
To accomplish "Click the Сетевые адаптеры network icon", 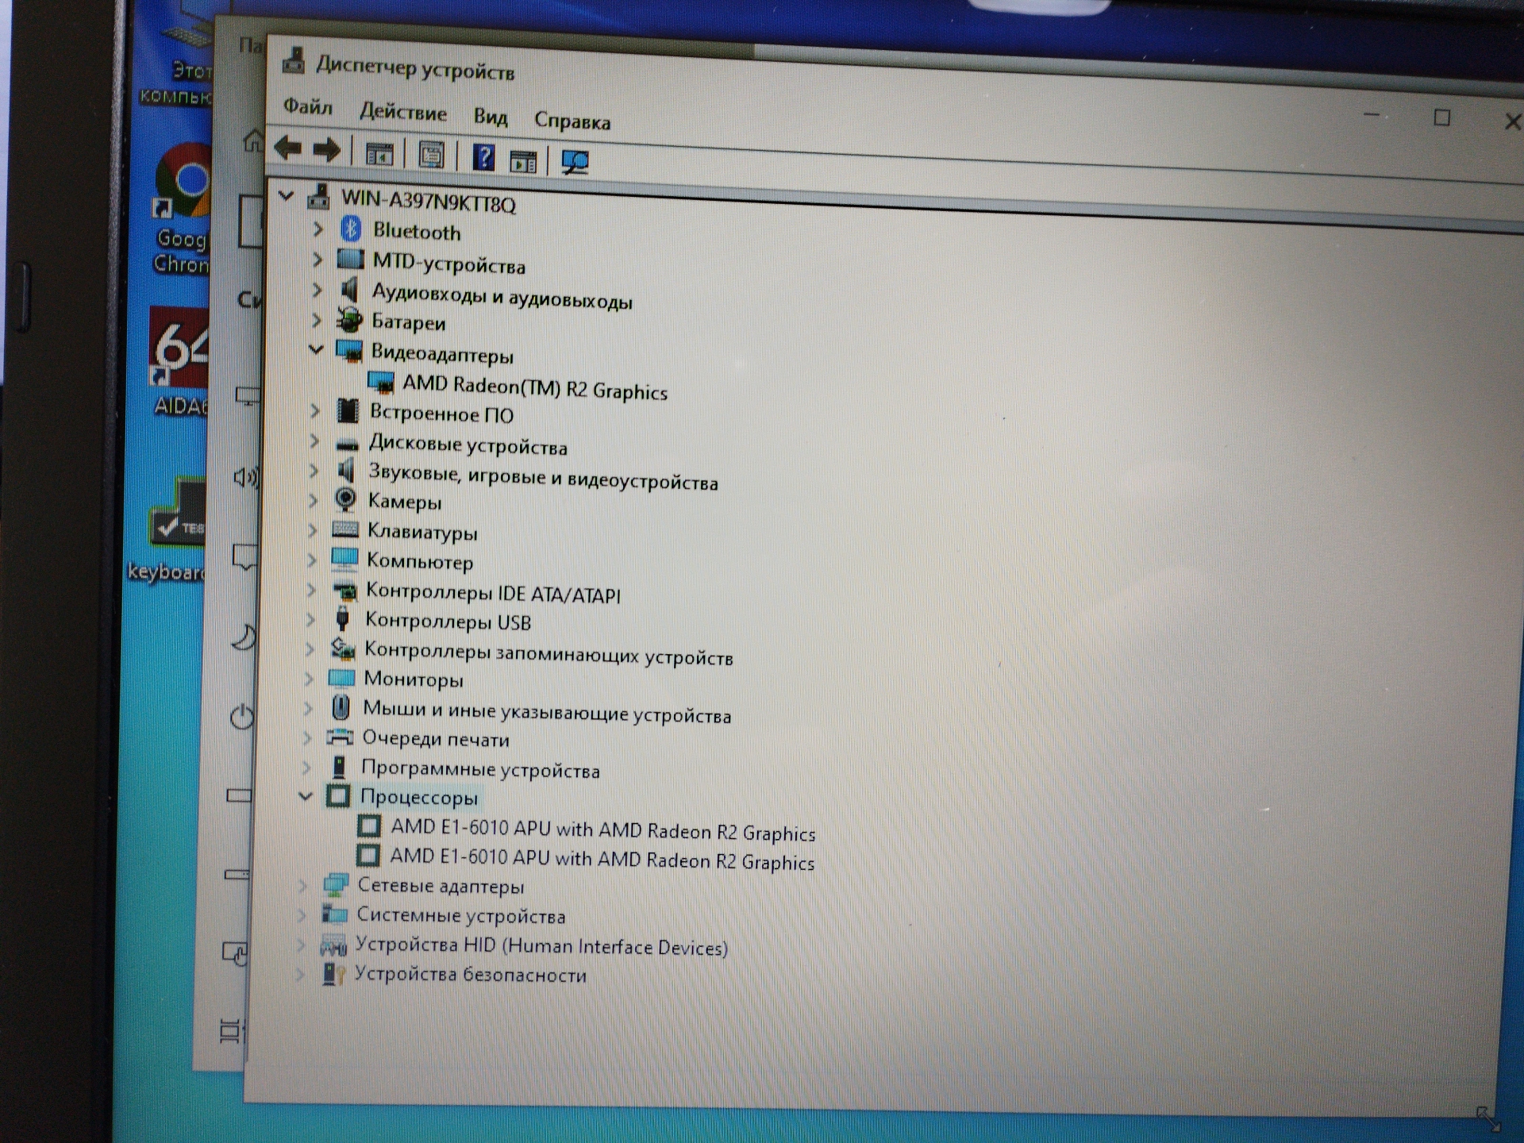I will [x=336, y=883].
